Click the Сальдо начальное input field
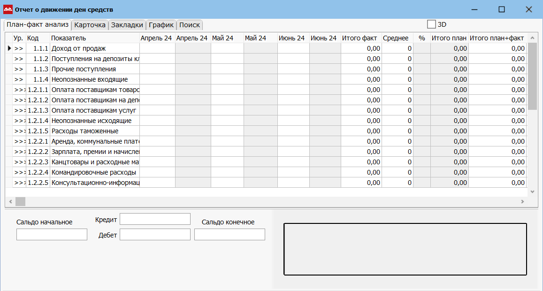Image resolution: width=543 pixels, height=291 pixels. pyautogui.click(x=52, y=235)
